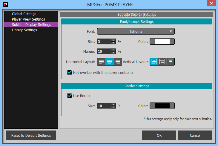Click the border Size input field
218x146 pixels.
click(x=104, y=106)
